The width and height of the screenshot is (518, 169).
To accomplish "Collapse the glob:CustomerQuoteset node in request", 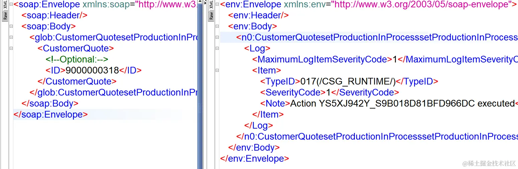I will (x=11, y=37).
